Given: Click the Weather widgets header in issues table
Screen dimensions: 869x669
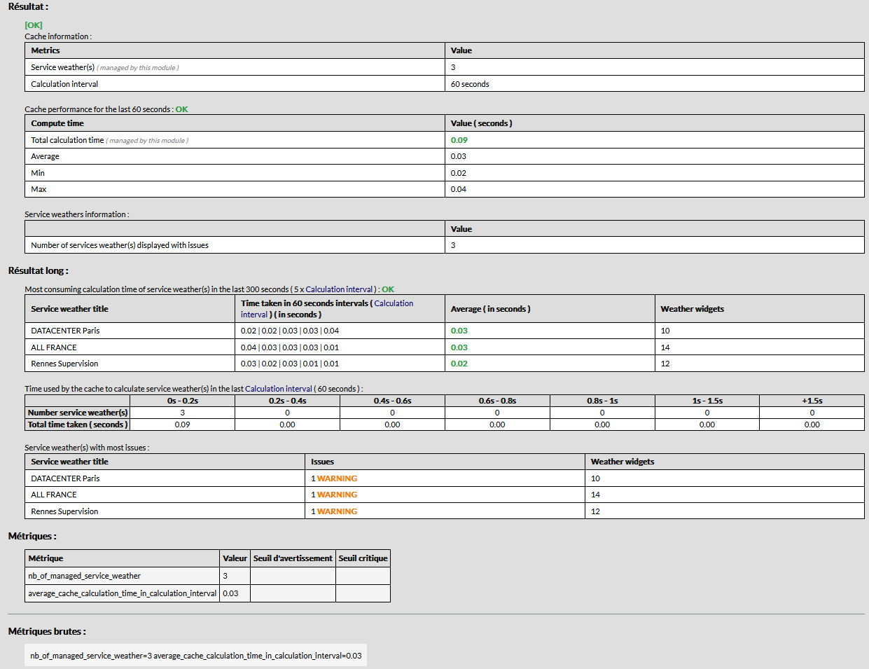Looking at the screenshot, I should coord(622,462).
